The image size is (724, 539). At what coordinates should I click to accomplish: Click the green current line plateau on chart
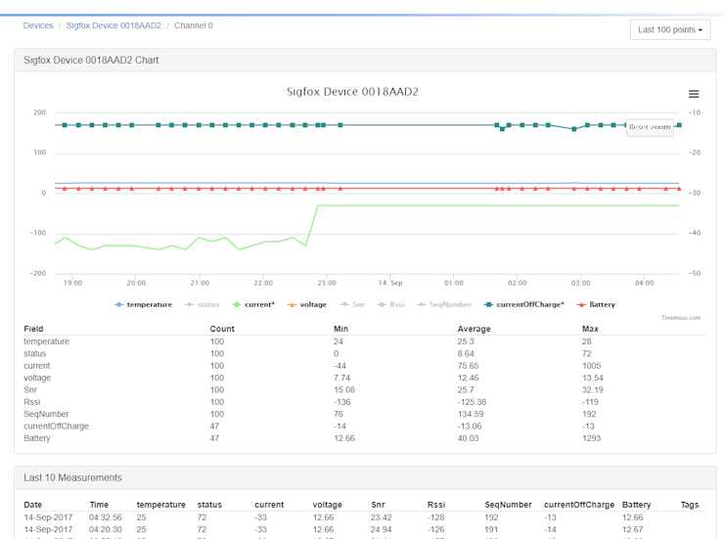[x=499, y=205]
